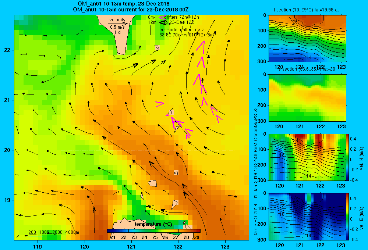The image size is (368, 250).
Task: Click the magenta drifter arrowhead in the legend
Action: click(162, 17)
